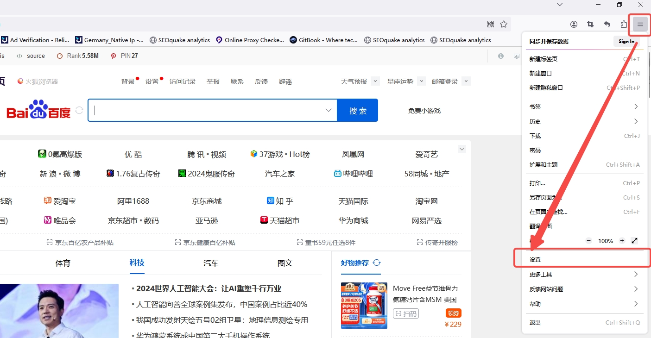
Task: Click the Rank 5.58M circle icon
Action: click(60, 56)
